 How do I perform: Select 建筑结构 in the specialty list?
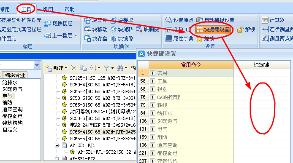[x=12, y=123]
